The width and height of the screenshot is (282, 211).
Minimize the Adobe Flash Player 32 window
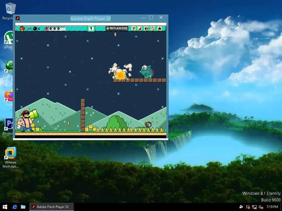pyautogui.click(x=143, y=18)
